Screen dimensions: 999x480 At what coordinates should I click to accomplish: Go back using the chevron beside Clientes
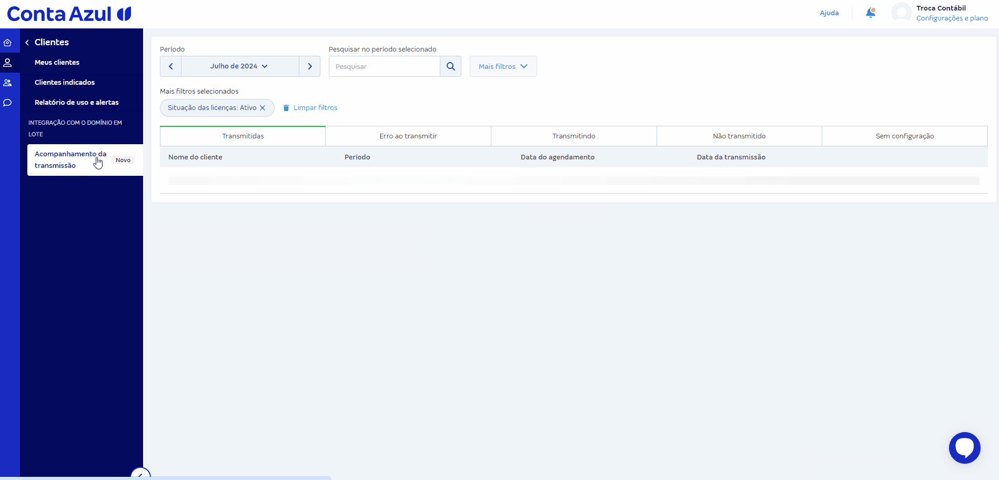point(27,43)
